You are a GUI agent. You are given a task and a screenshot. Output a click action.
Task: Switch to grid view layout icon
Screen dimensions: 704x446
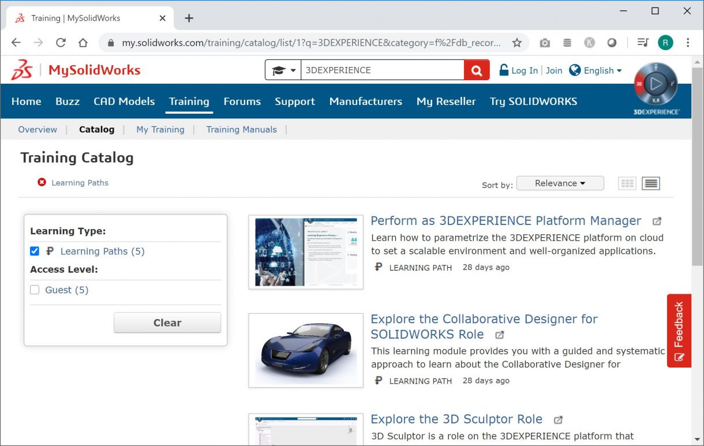click(x=627, y=183)
